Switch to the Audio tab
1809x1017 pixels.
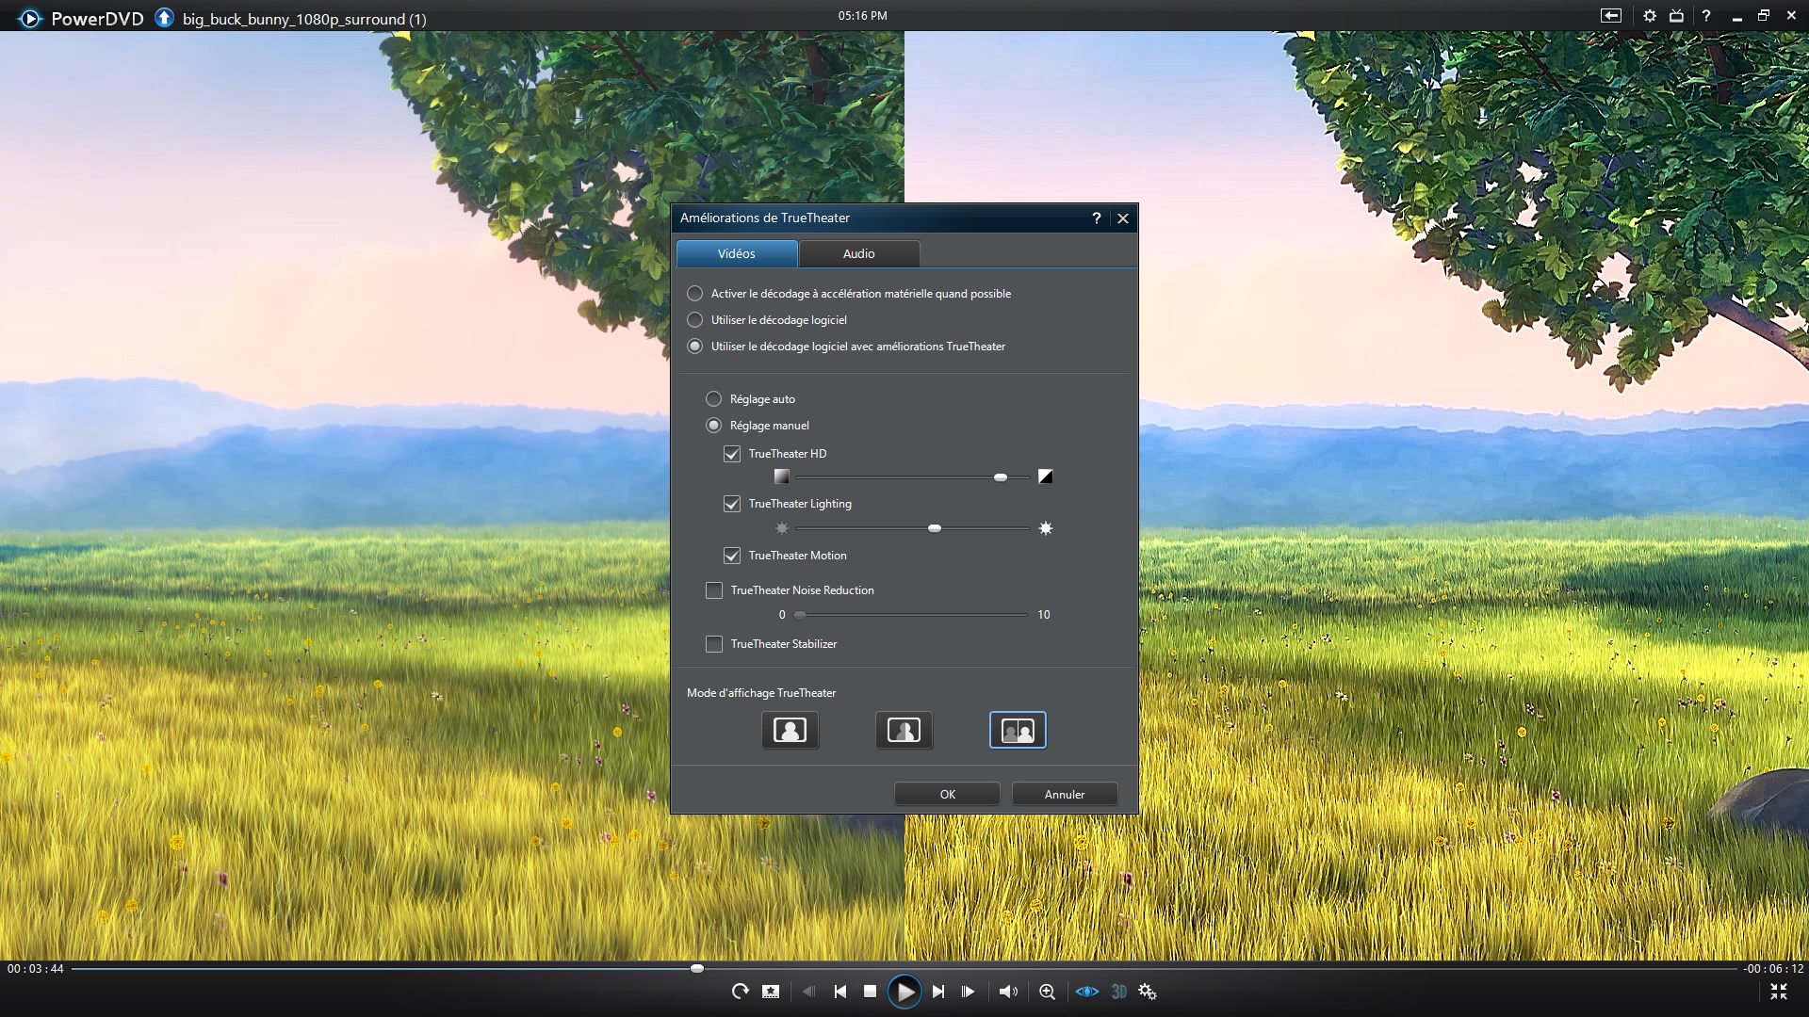pyautogui.click(x=858, y=253)
